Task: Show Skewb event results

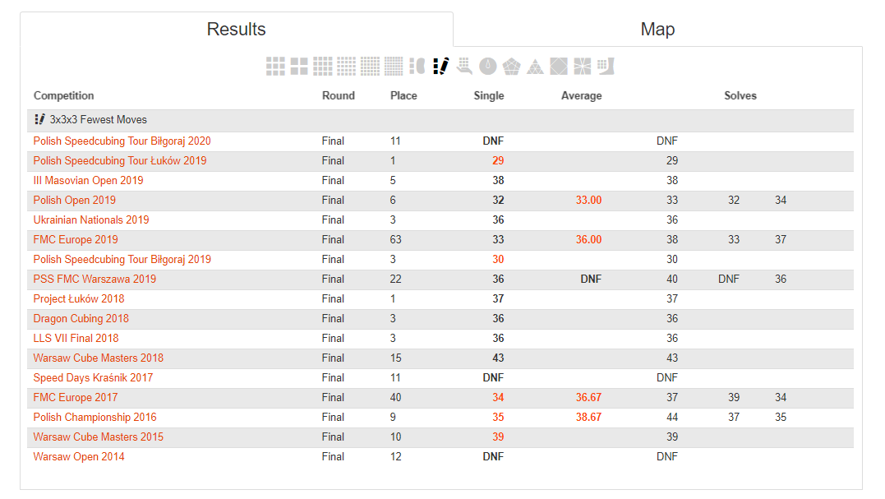Action: [559, 66]
